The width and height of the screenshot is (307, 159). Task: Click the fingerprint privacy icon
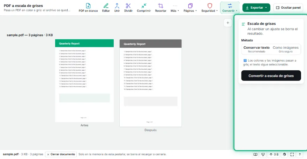tap(284, 154)
